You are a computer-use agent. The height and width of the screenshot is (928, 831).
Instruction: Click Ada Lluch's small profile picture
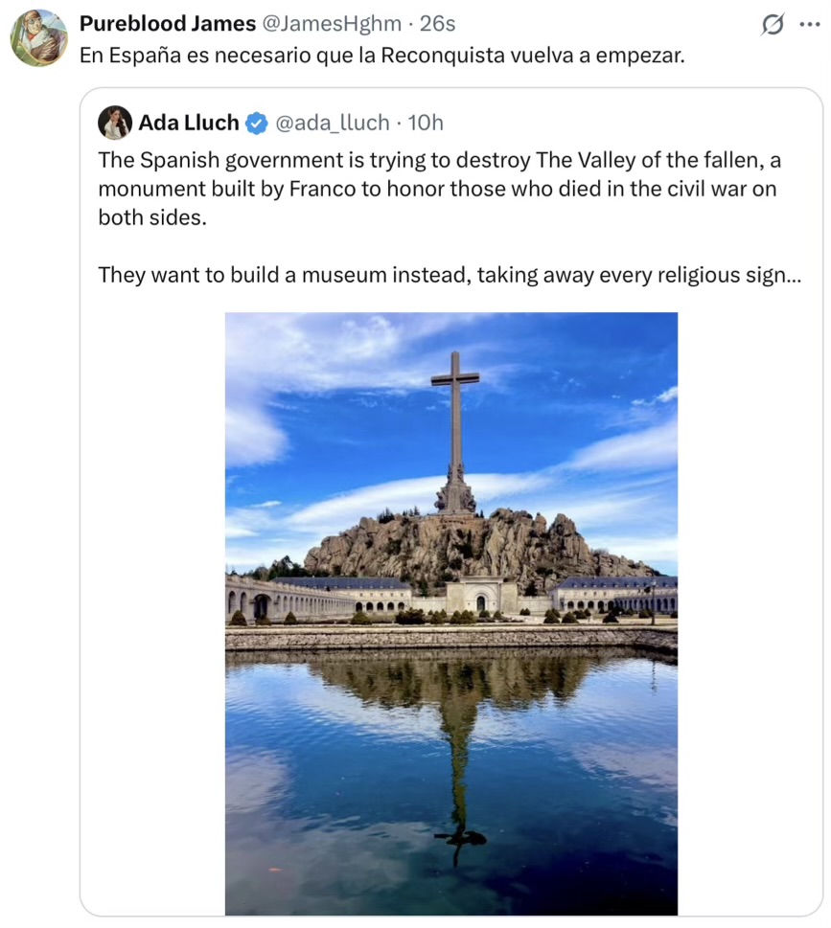(115, 123)
